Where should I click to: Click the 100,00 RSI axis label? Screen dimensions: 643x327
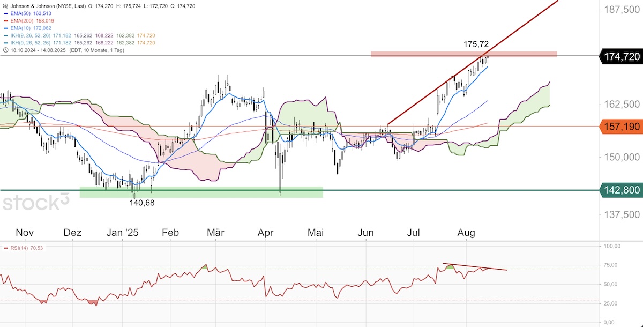tap(612, 246)
